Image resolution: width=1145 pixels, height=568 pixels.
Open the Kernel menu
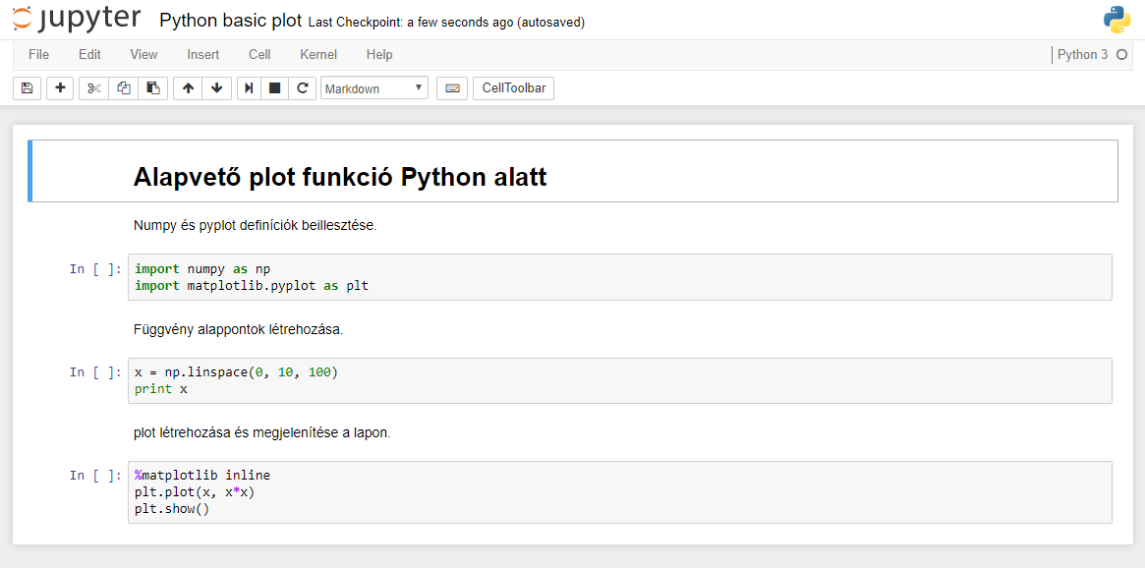click(318, 55)
